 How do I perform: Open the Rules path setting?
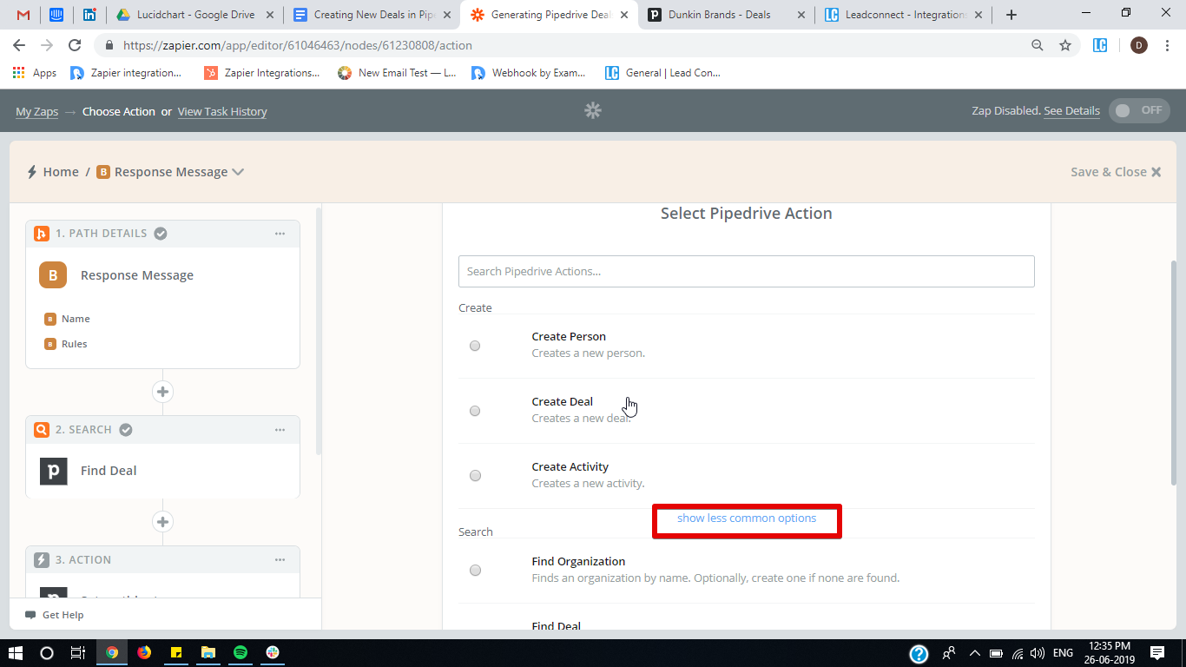[75, 344]
